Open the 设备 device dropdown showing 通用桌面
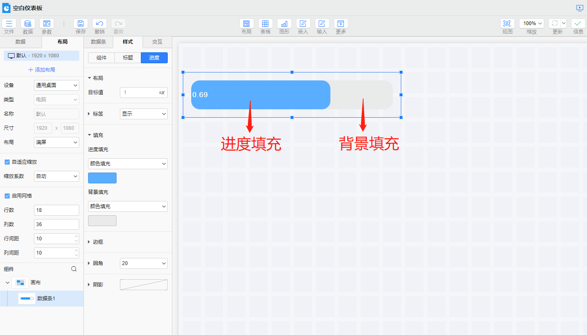 (57, 85)
